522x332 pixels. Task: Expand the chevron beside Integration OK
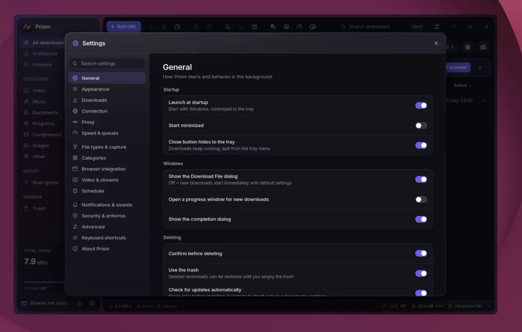489,306
